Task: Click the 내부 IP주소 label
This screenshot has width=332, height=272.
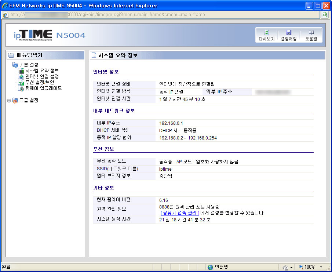Action: coord(109,123)
